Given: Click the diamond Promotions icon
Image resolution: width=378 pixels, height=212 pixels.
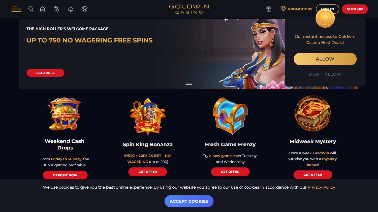Looking at the screenshot, I should [x=283, y=9].
